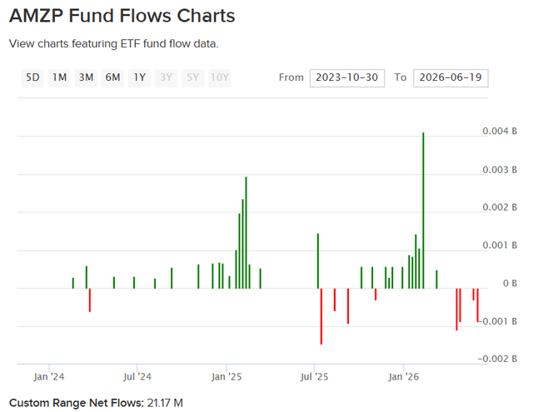The image size is (533, 412).
Task: Click the Jan '24 axis label
Action: click(x=49, y=377)
